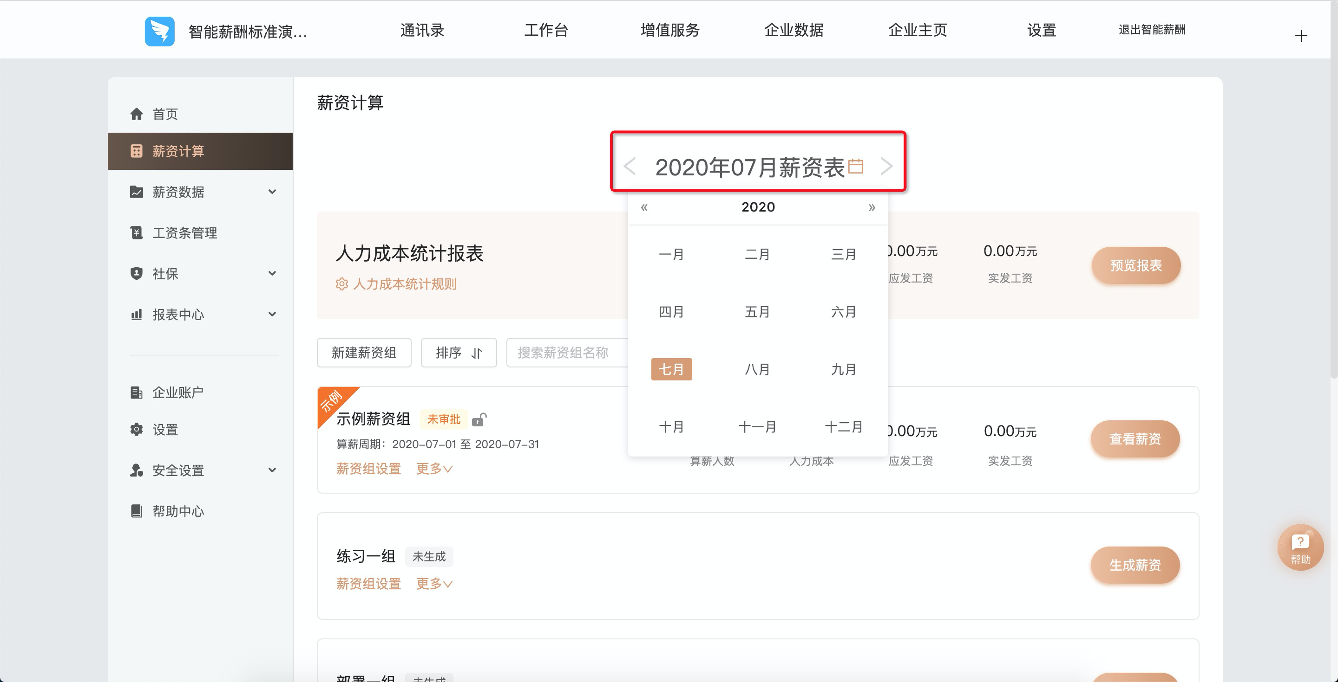Screen dimensions: 1338x682
Task: Open 工资条管理 in the sidebar
Action: coord(184,233)
